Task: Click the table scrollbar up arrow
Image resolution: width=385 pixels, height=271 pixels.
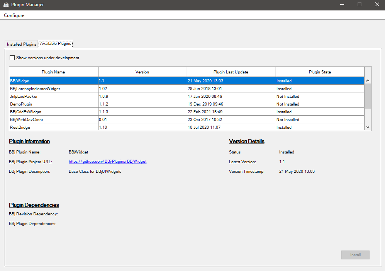Action: (x=368, y=80)
